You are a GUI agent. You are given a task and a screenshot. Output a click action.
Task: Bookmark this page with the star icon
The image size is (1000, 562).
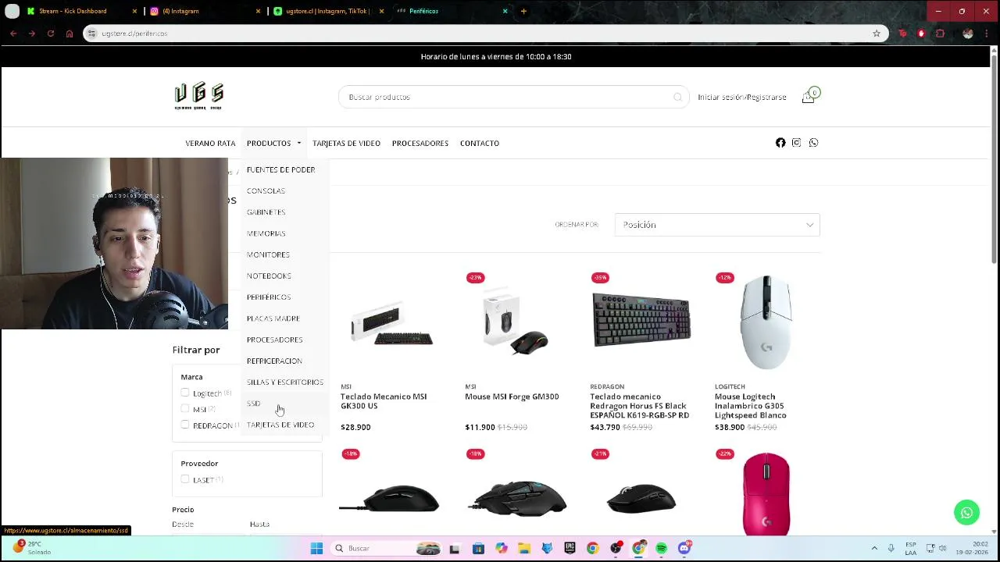pos(877,34)
